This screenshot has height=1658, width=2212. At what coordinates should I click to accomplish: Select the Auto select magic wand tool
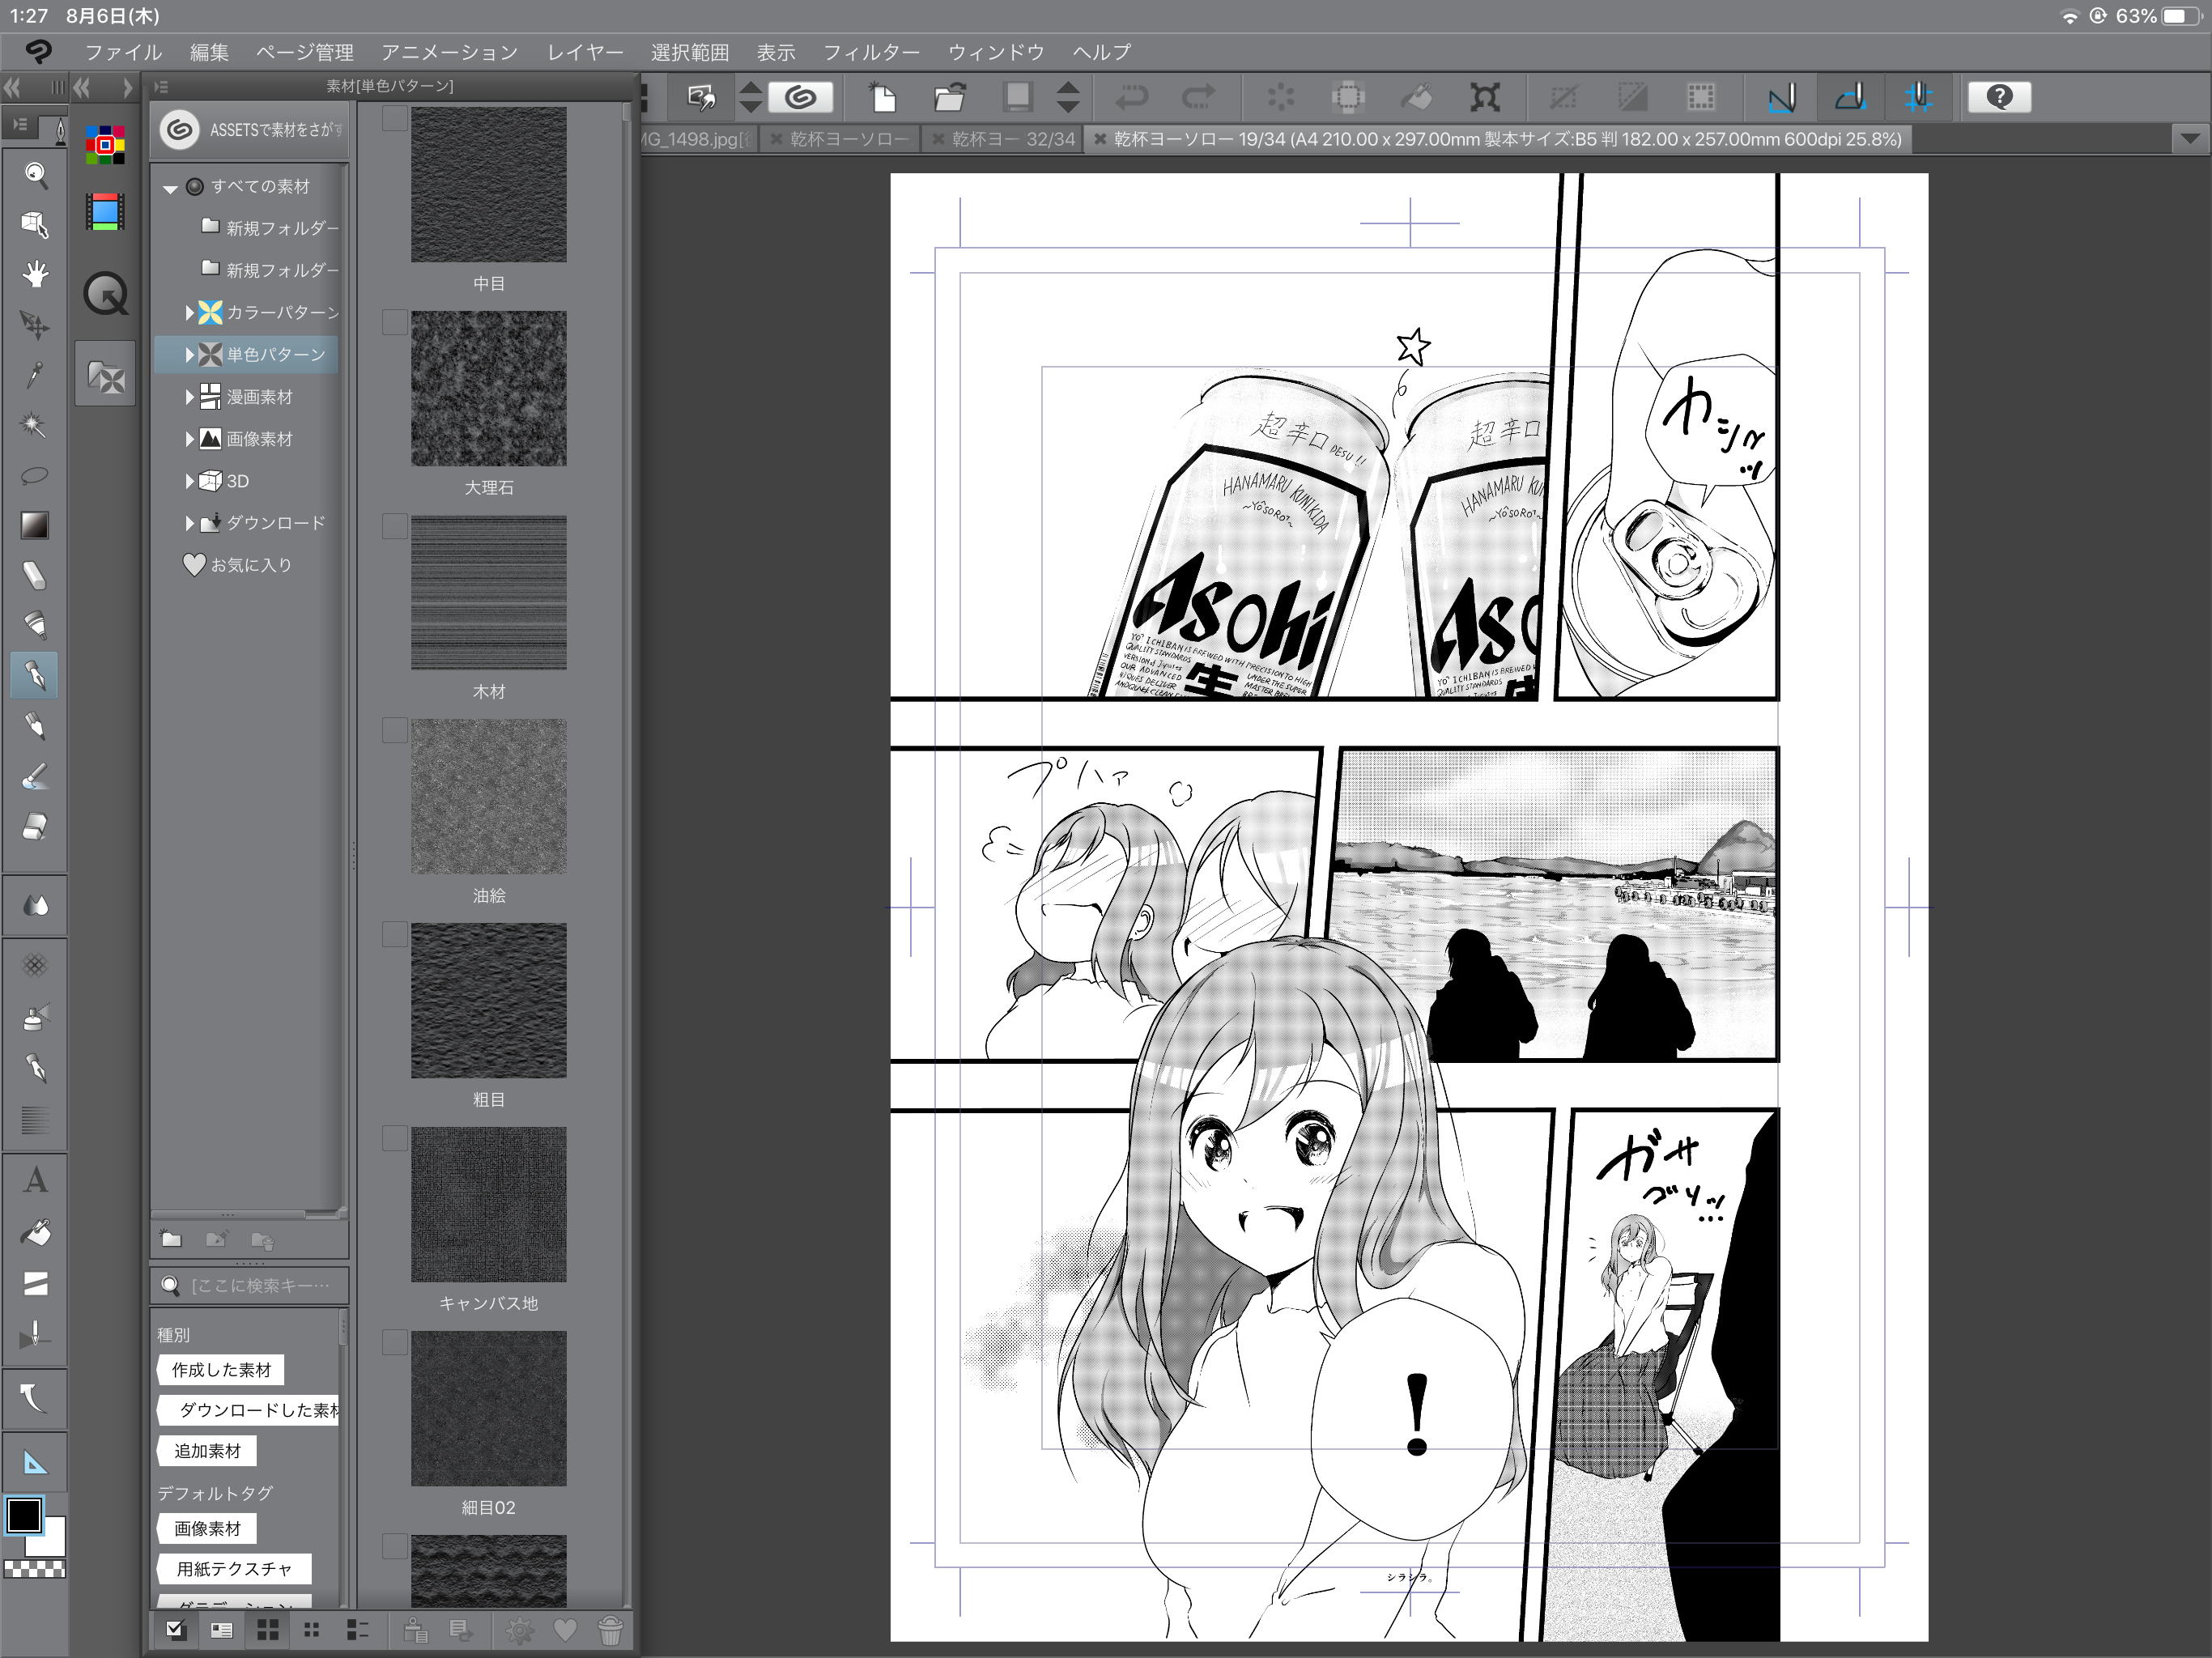click(35, 425)
